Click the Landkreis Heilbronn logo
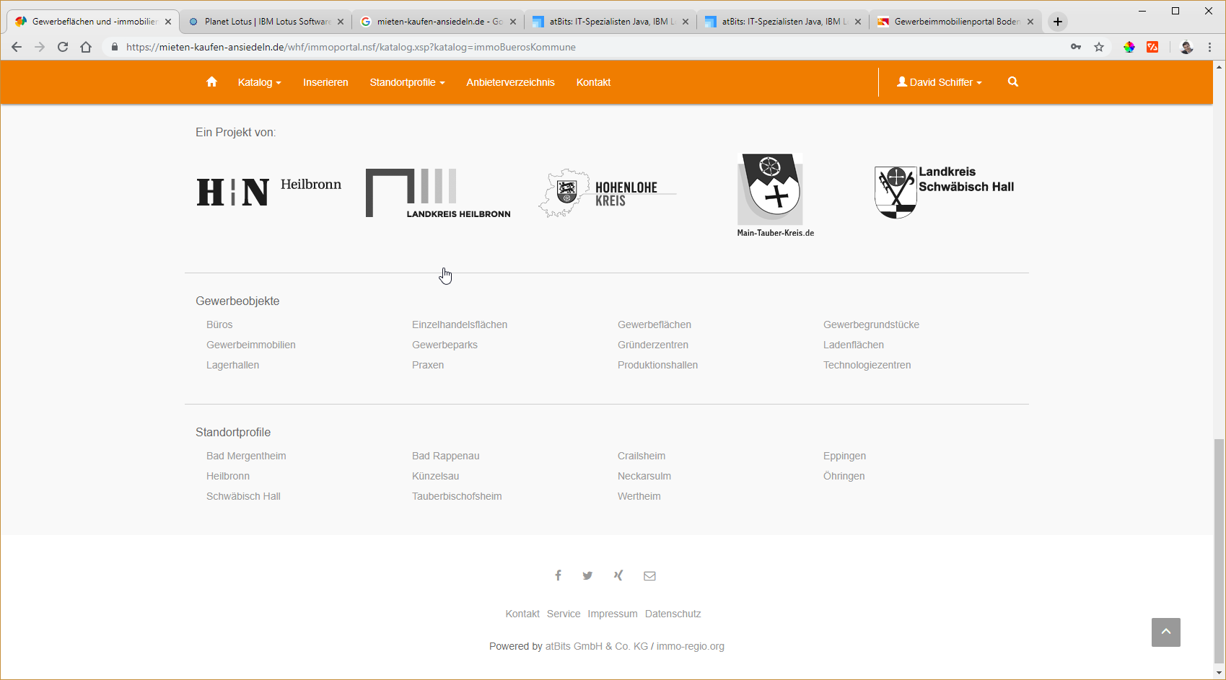 click(x=438, y=193)
